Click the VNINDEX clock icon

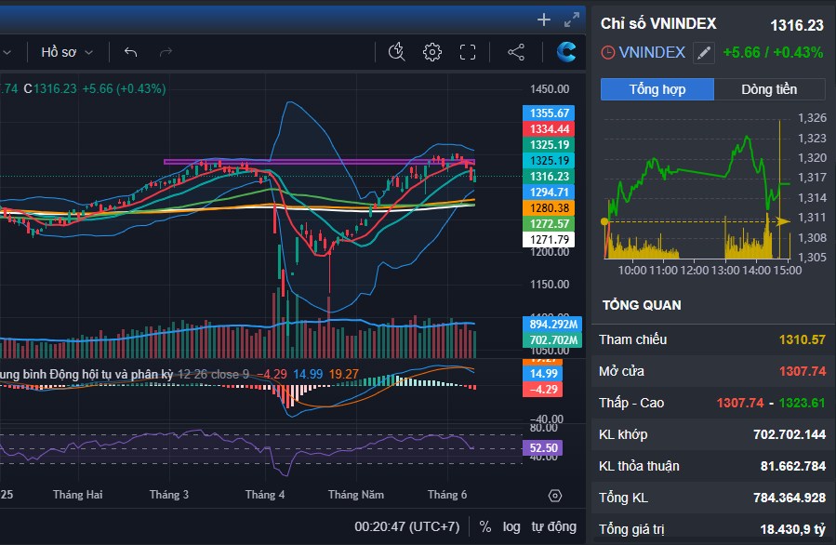pyautogui.click(x=607, y=53)
